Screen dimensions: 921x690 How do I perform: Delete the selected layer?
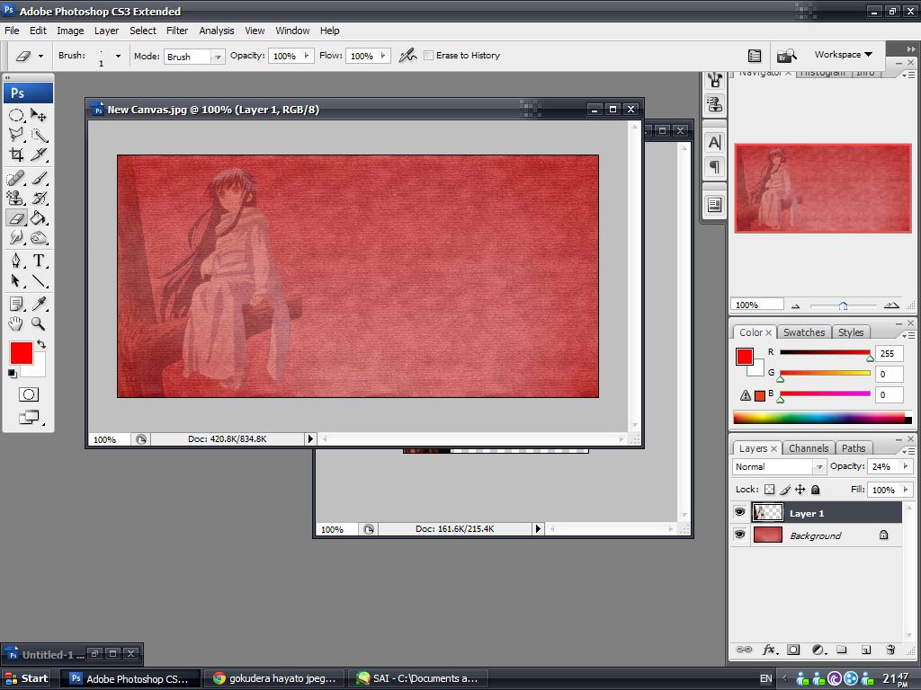890,650
